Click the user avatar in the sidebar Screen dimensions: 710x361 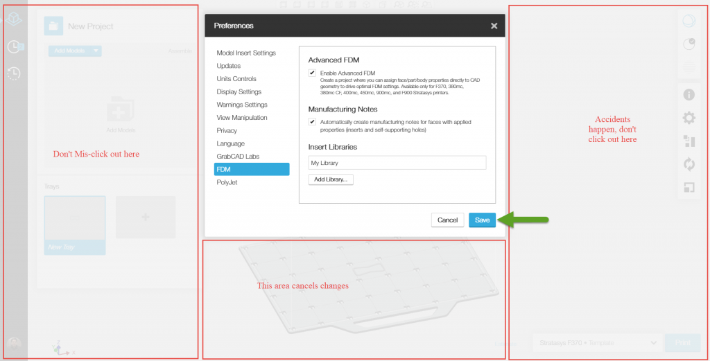click(x=14, y=344)
